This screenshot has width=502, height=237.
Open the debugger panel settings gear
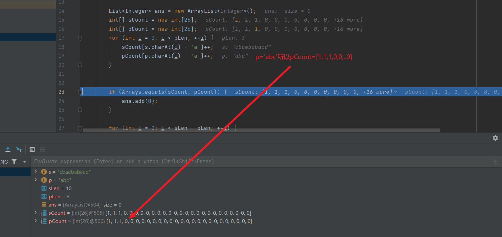coord(495,138)
